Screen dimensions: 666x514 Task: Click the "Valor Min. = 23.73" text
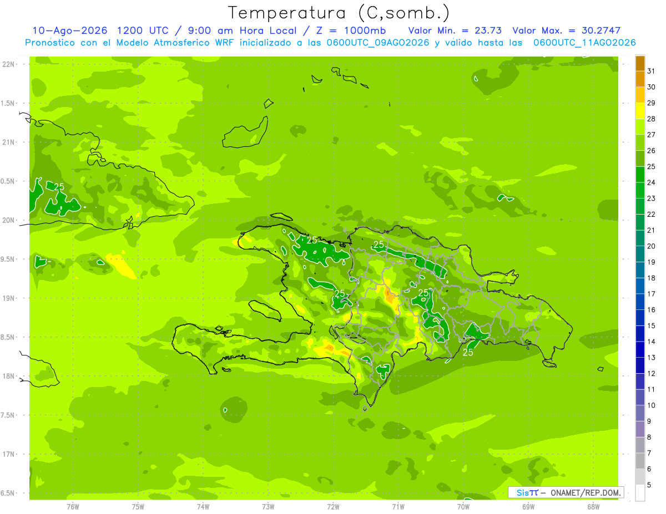(x=455, y=30)
